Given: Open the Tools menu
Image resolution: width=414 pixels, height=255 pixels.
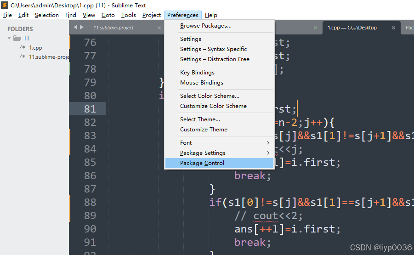Looking at the screenshot, I should tap(128, 15).
